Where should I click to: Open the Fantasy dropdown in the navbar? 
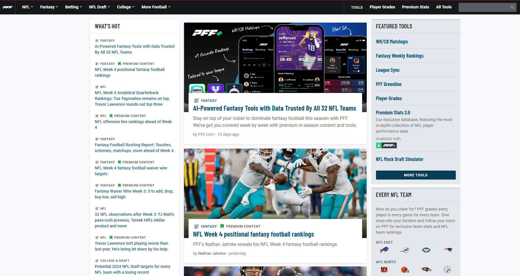[x=49, y=7]
